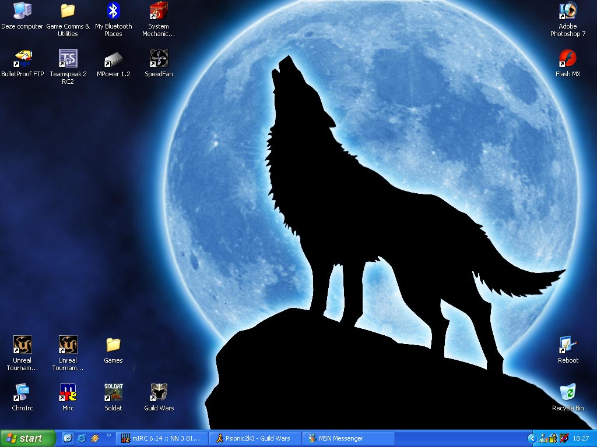Select the Recycle Bin
The width and height of the screenshot is (597, 447).
click(x=567, y=392)
